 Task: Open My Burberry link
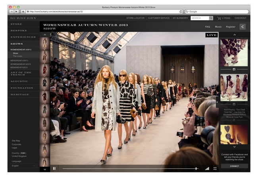point(180,18)
